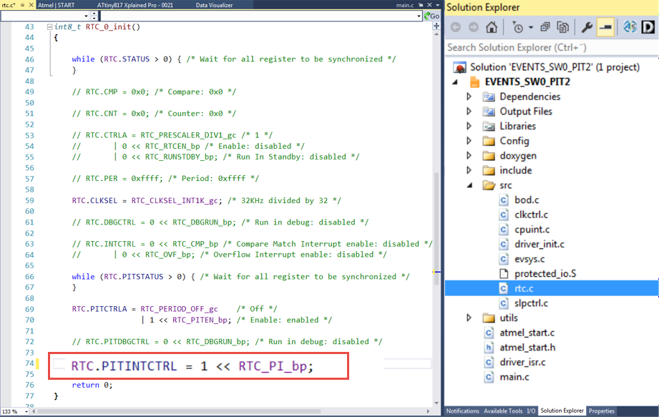
Task: Click the Pending Changes Filter clock icon
Action: click(x=518, y=27)
